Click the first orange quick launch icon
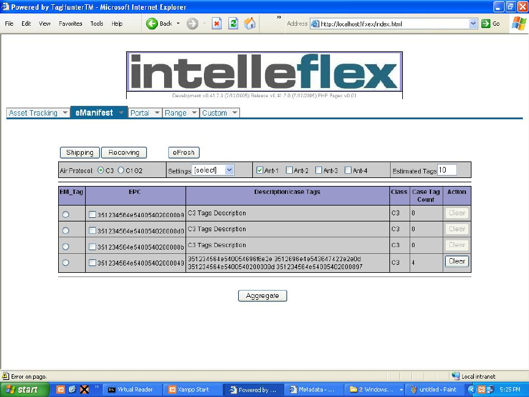 pyautogui.click(x=61, y=390)
